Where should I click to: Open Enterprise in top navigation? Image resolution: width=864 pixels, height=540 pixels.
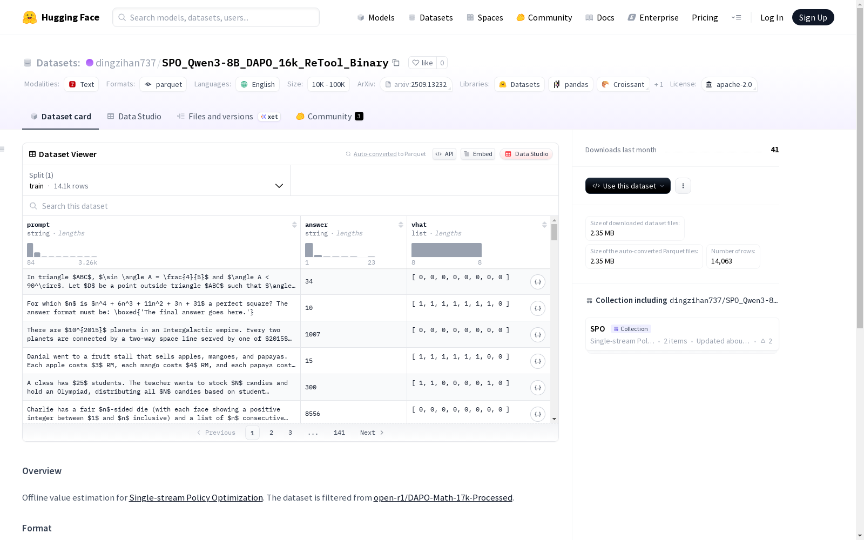coord(653,17)
